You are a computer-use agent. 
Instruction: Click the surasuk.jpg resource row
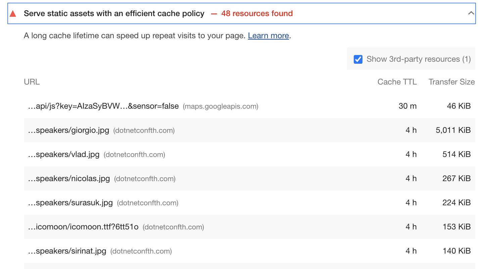pos(69,203)
